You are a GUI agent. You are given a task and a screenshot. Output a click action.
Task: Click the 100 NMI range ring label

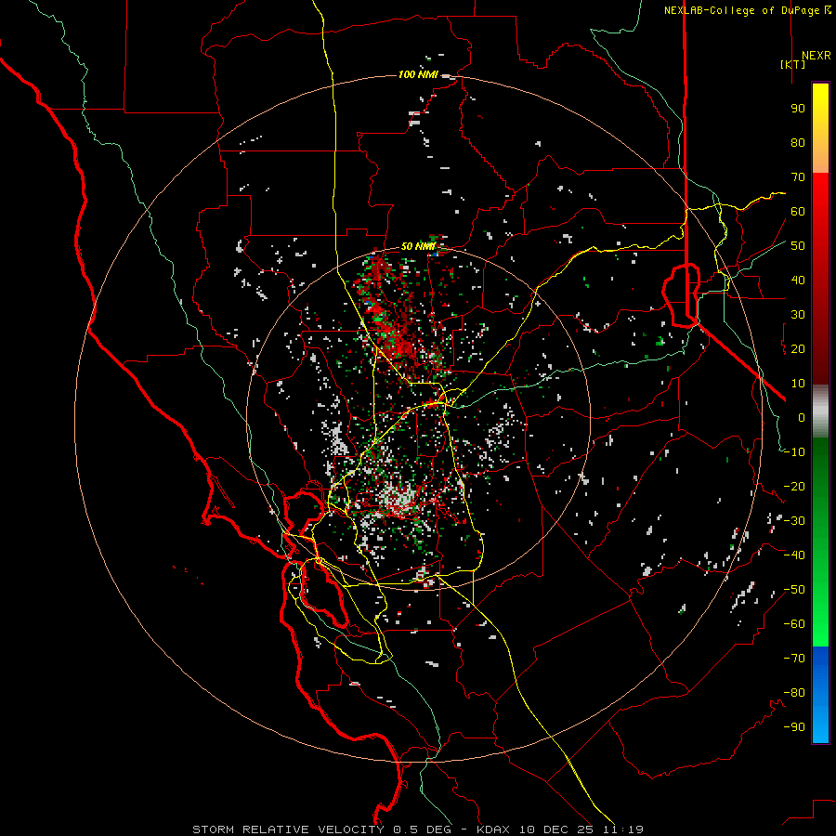pyautogui.click(x=418, y=74)
